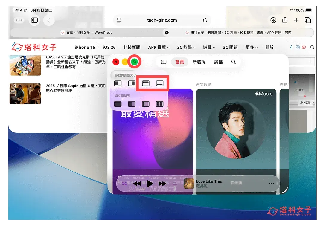
Task: Open Love Like This now-playing artwork
Action: pos(189,183)
